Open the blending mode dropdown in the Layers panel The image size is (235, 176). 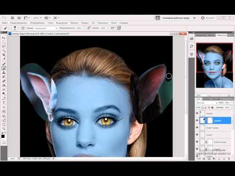[x=207, y=103]
